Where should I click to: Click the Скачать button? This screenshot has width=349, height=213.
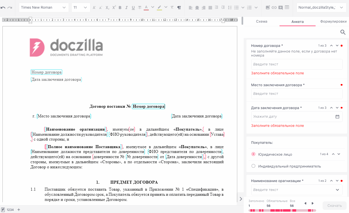tap(334, 206)
